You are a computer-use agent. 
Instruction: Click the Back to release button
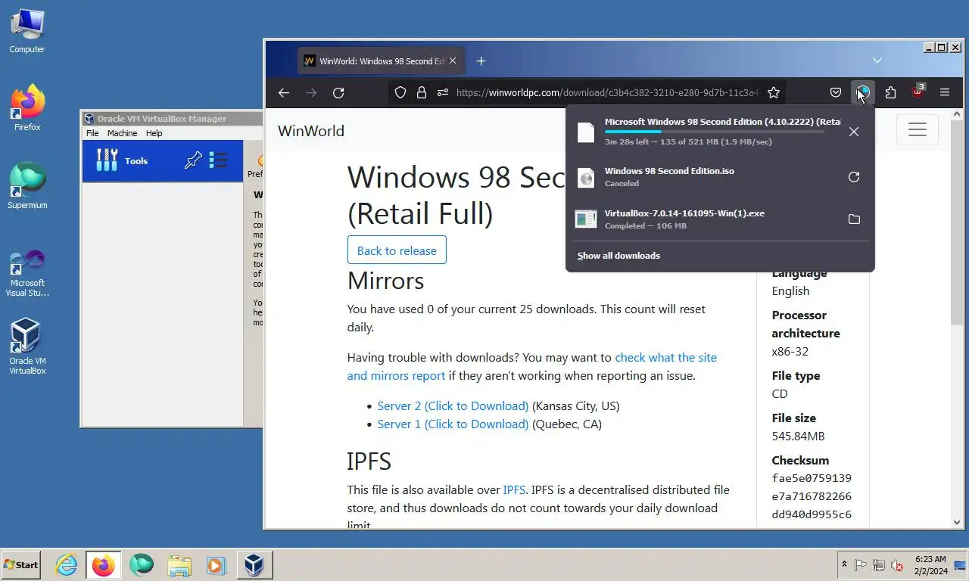click(397, 250)
